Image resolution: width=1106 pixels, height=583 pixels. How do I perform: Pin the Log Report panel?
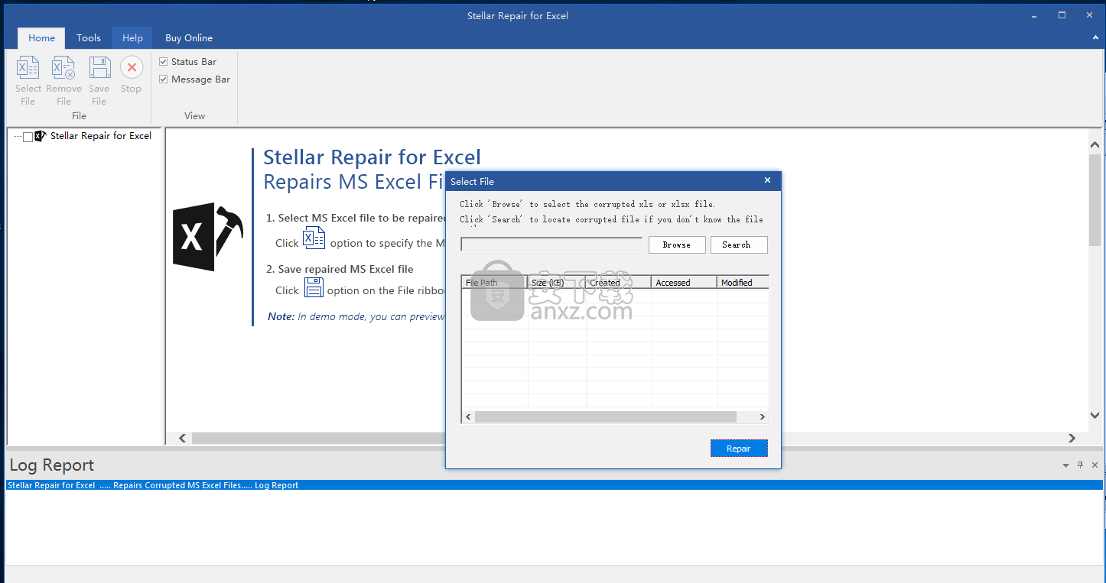coord(1081,465)
